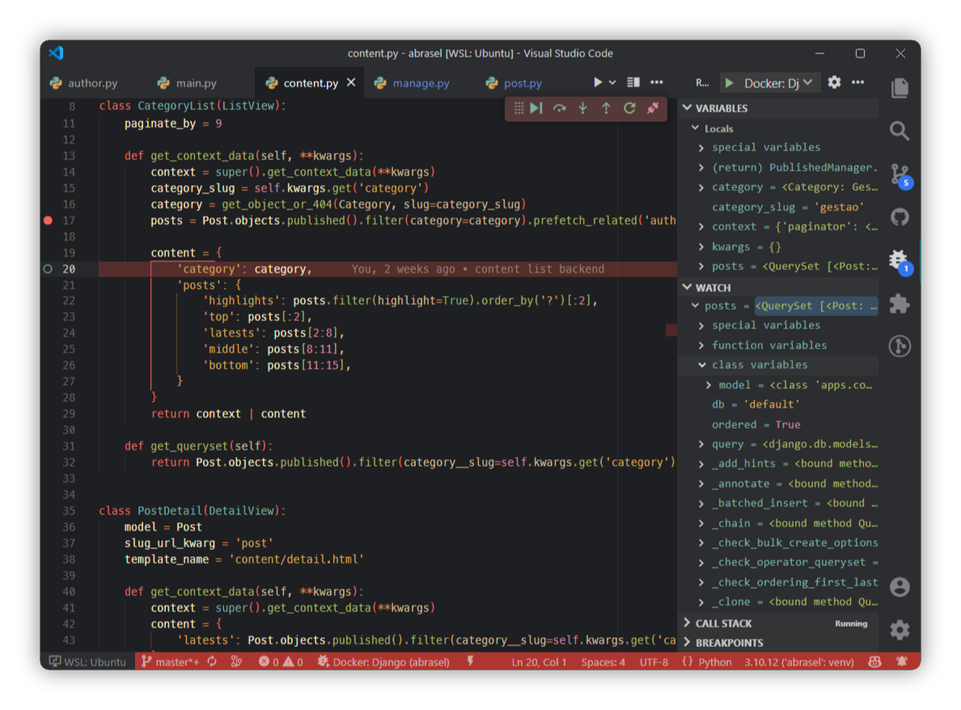Grab the debug toolbar drag handle
The width and height of the screenshot is (961, 710).
click(x=518, y=108)
